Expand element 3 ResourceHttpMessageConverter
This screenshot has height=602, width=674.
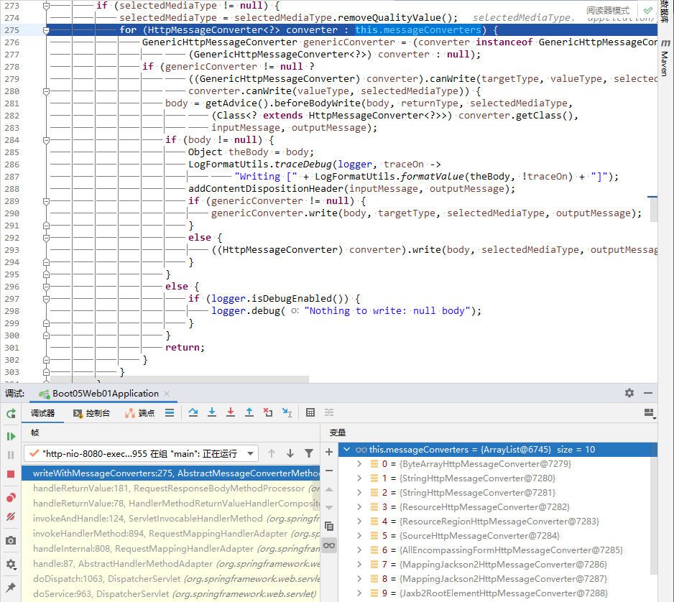[x=359, y=507]
